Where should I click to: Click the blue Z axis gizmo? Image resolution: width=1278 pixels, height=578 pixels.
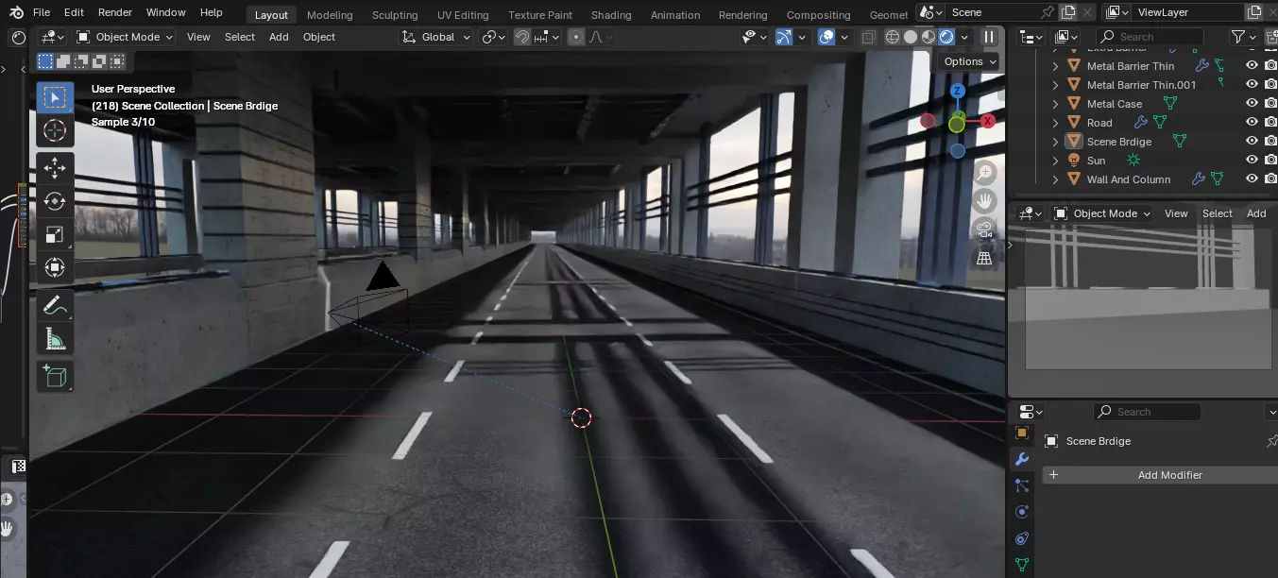coord(957,91)
